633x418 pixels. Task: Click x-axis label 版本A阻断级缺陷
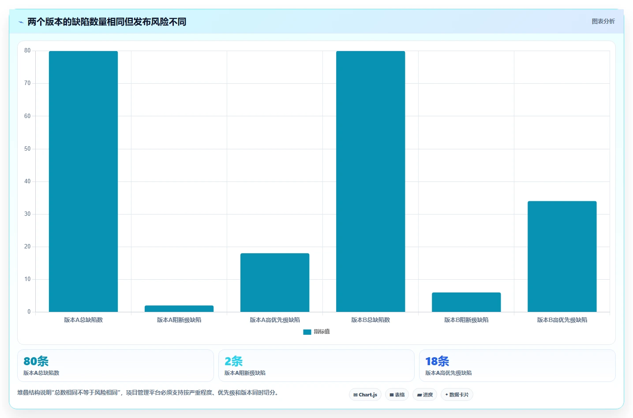tap(179, 320)
